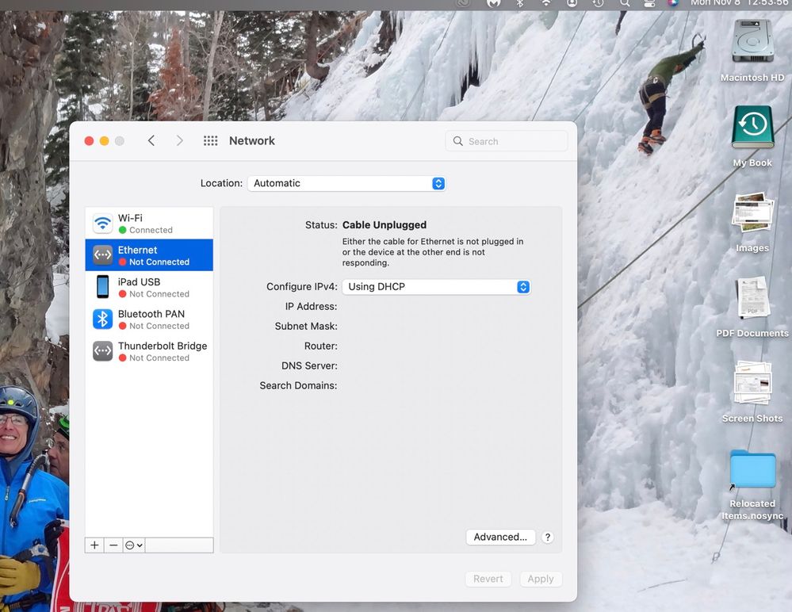Open the Location dropdown set to Automatic
792x612 pixels.
click(346, 183)
